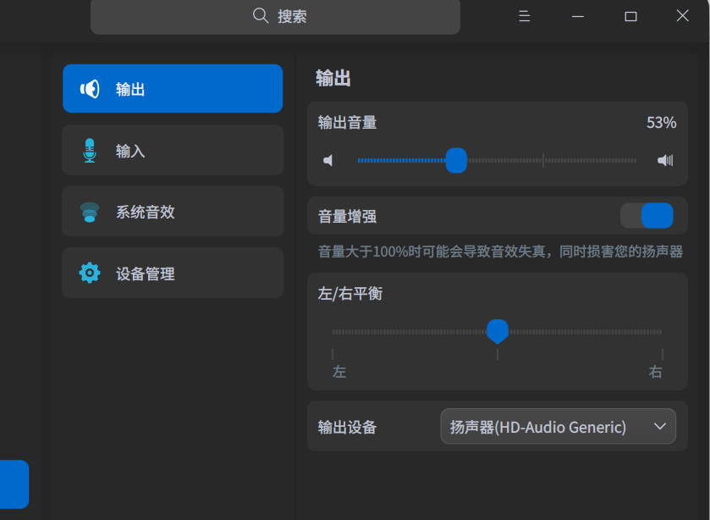Open the 系统音效 settings page

click(173, 212)
